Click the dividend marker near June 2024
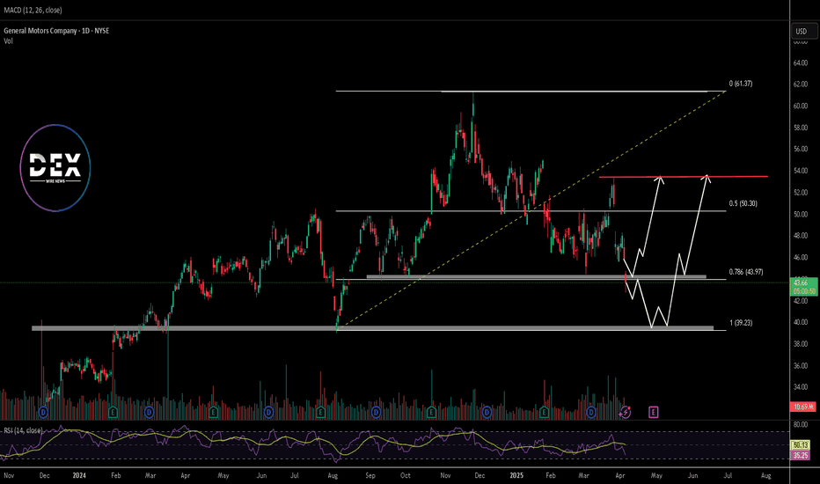 269,413
